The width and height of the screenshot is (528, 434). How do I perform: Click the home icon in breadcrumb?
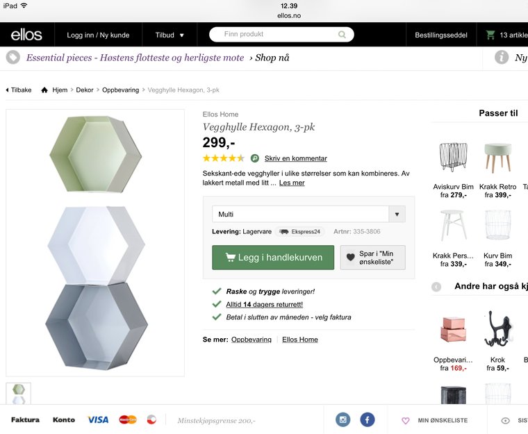click(x=44, y=90)
